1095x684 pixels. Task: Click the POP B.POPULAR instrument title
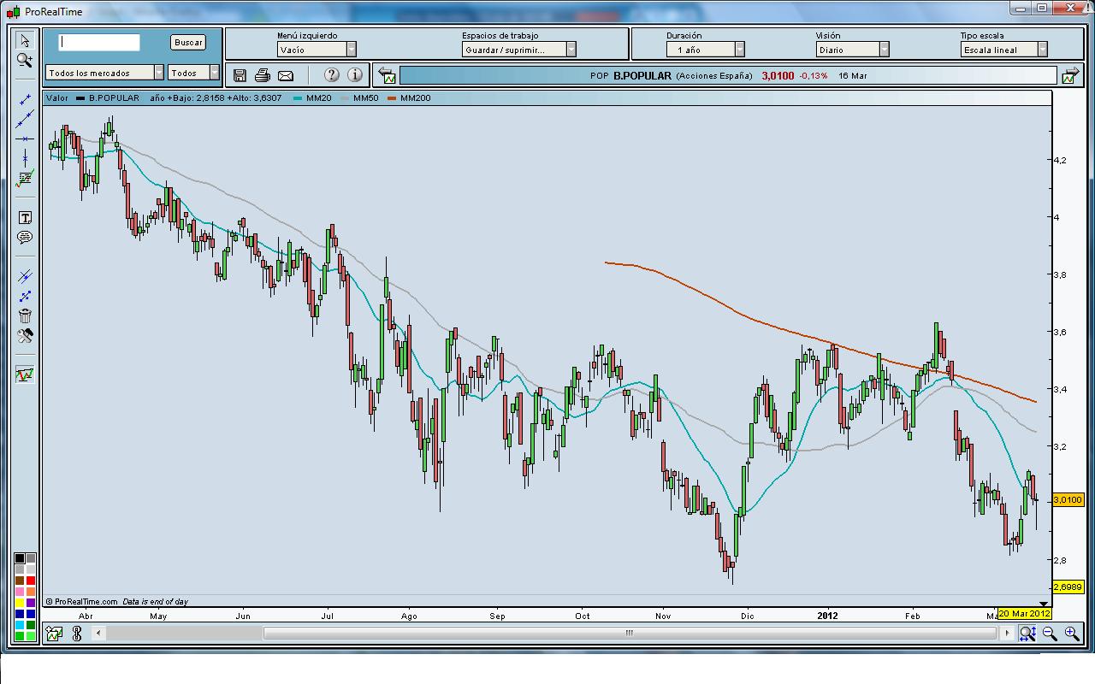click(x=630, y=76)
